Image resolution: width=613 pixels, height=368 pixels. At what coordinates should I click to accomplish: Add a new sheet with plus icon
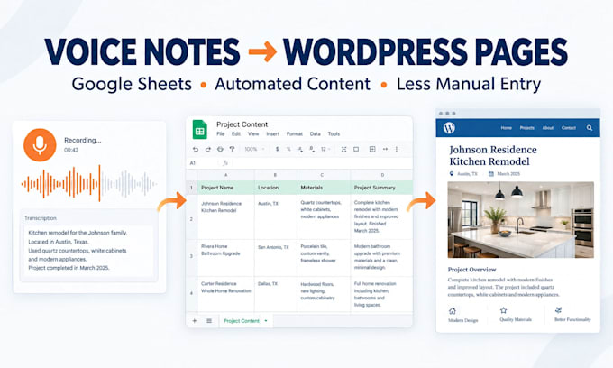(195, 321)
